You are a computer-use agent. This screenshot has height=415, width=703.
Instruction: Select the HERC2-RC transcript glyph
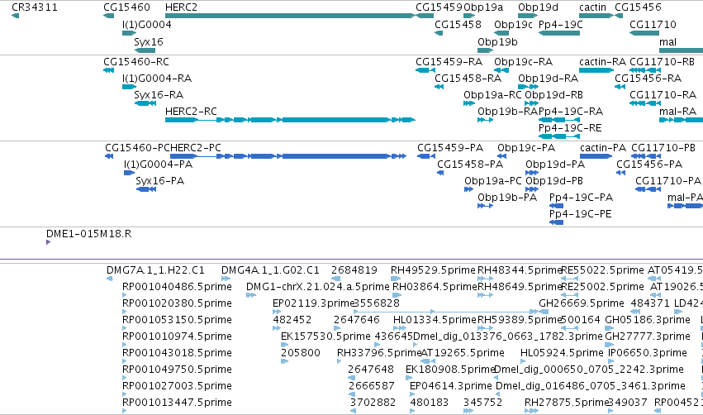coord(291,120)
